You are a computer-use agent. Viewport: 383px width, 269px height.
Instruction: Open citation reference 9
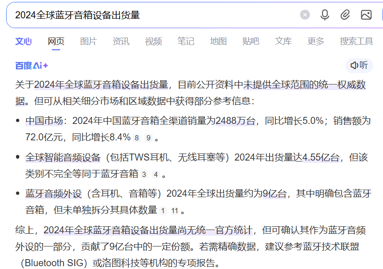tap(149, 138)
